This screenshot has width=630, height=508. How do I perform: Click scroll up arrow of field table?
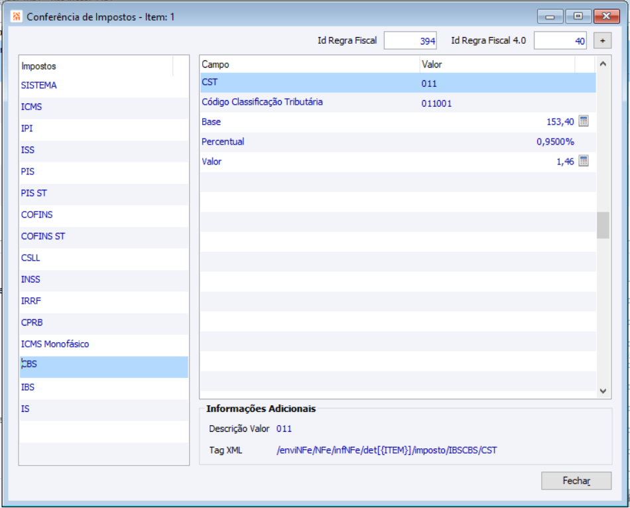[603, 64]
